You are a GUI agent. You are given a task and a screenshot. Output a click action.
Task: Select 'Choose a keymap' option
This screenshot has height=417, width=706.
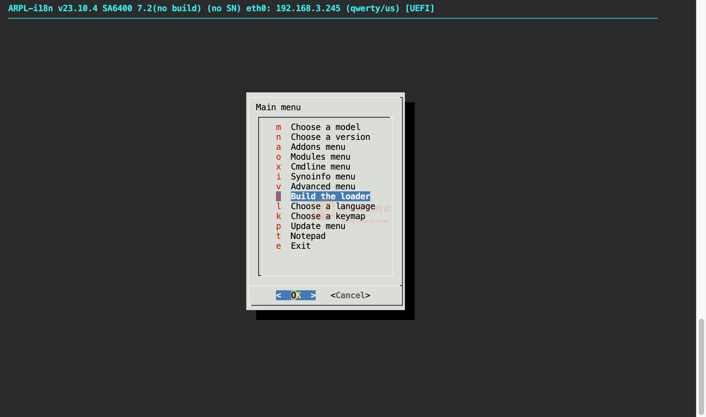pyautogui.click(x=328, y=216)
